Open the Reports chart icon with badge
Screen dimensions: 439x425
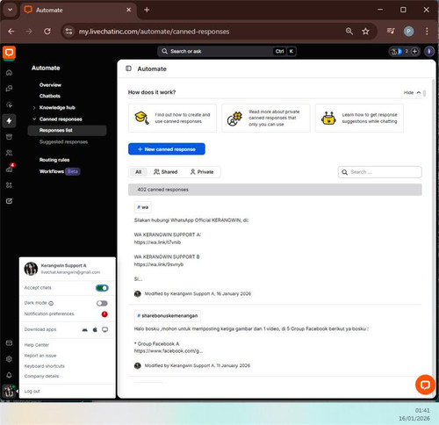click(x=9, y=169)
